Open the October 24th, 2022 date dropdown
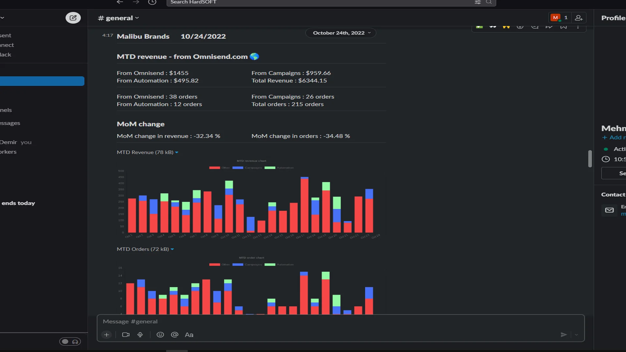 tap(341, 33)
